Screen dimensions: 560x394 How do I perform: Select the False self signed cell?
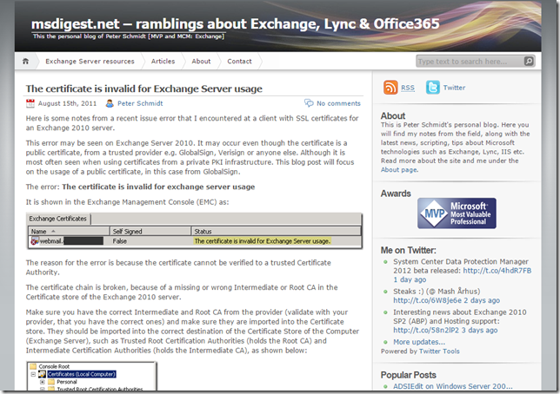tap(120, 241)
